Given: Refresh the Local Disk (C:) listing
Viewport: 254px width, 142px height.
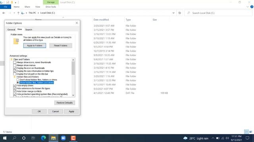Looking at the screenshot, I should point(180,13).
